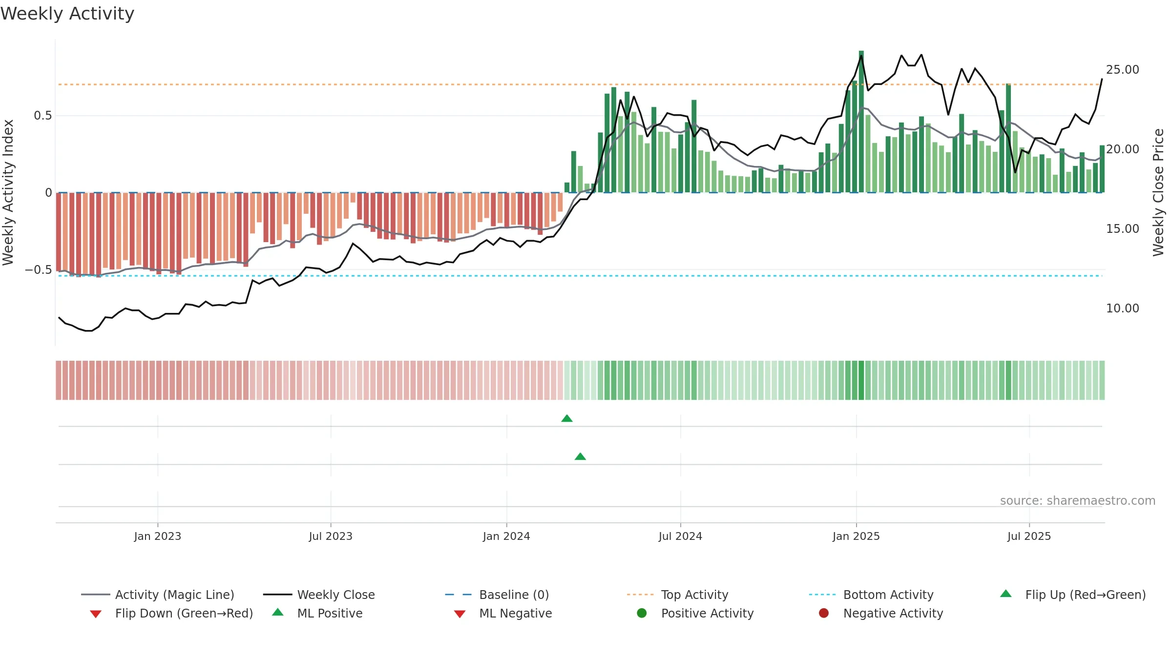Click the 25.00 price axis label
This screenshot has height=659, width=1172.
pyautogui.click(x=1123, y=70)
